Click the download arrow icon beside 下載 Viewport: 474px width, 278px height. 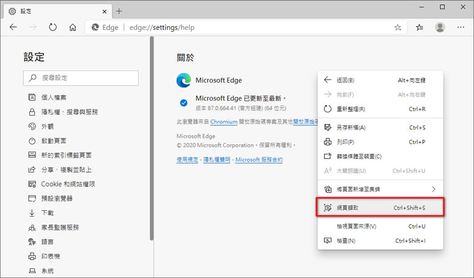pyautogui.click(x=32, y=213)
